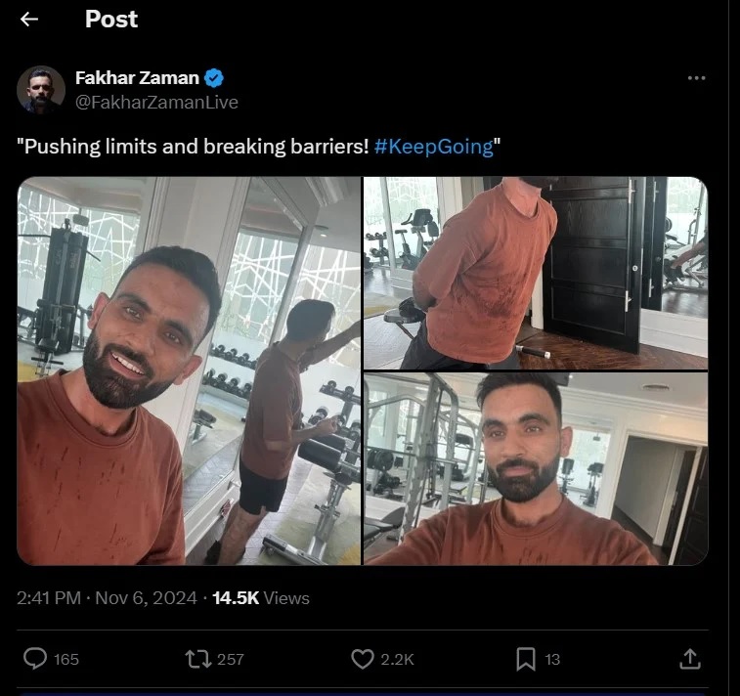Viewport: 740px width, 696px height.
Task: Open the Fakhar Zaman display name link
Action: click(137, 78)
